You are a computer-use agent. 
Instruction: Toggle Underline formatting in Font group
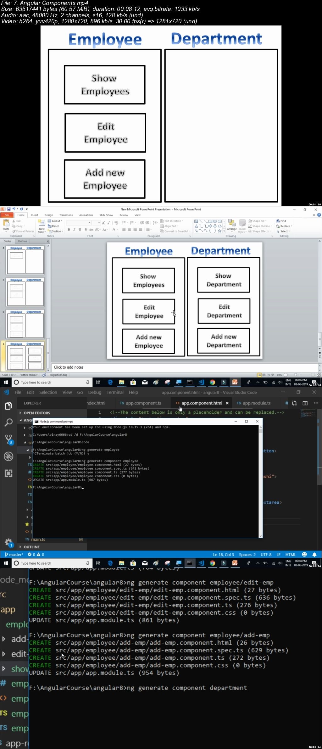pos(80,230)
